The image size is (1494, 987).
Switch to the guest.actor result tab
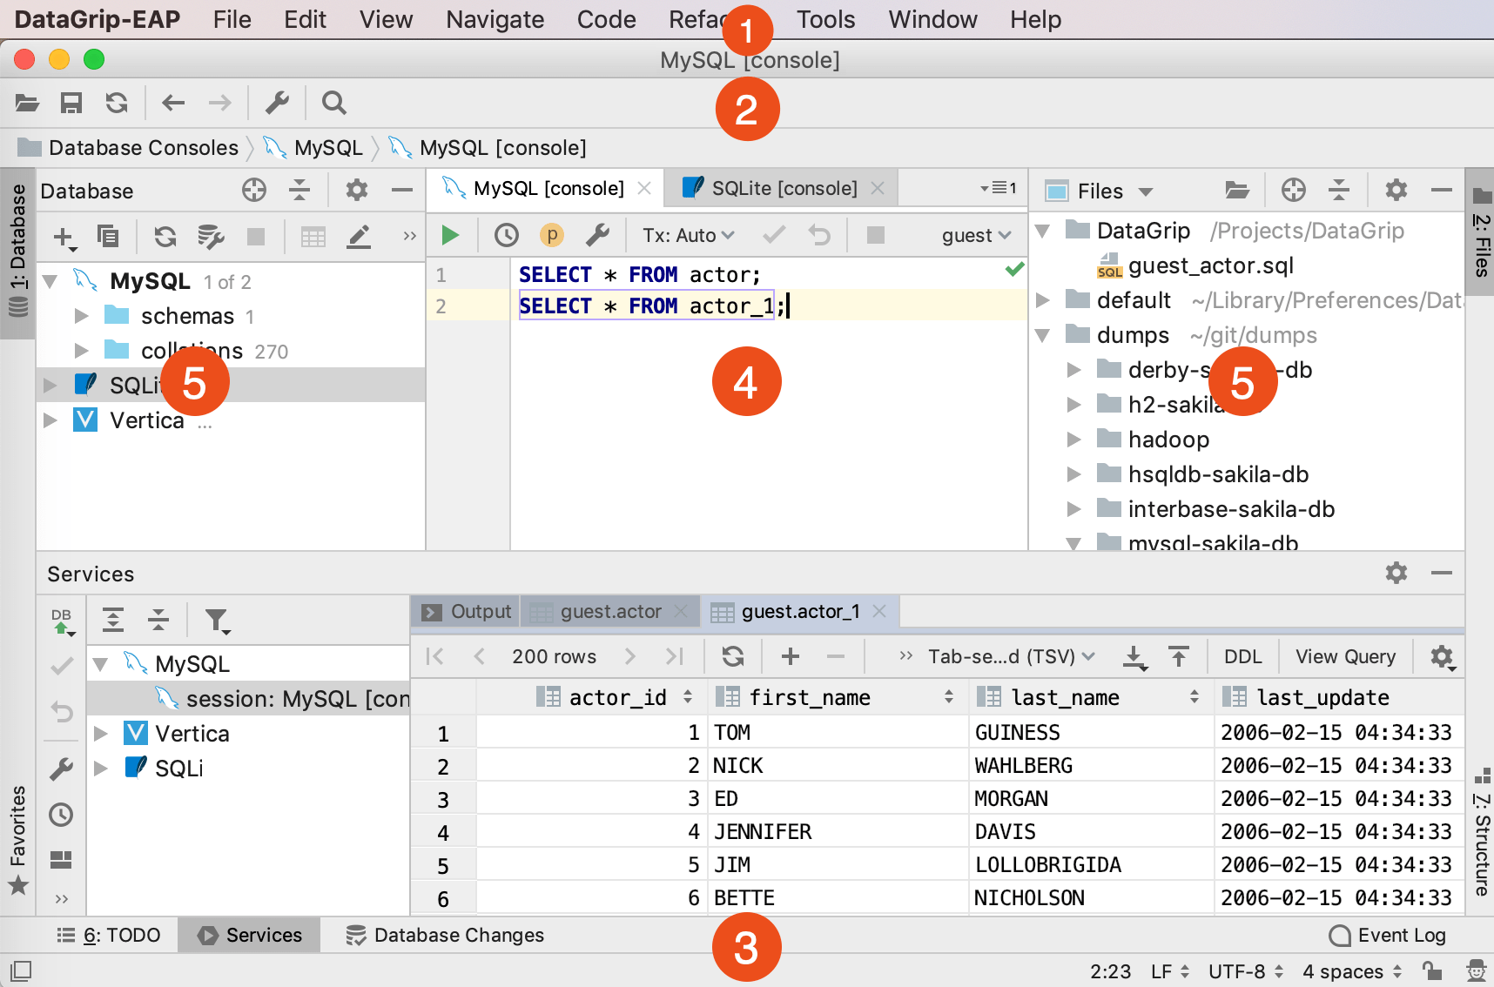(x=610, y=612)
